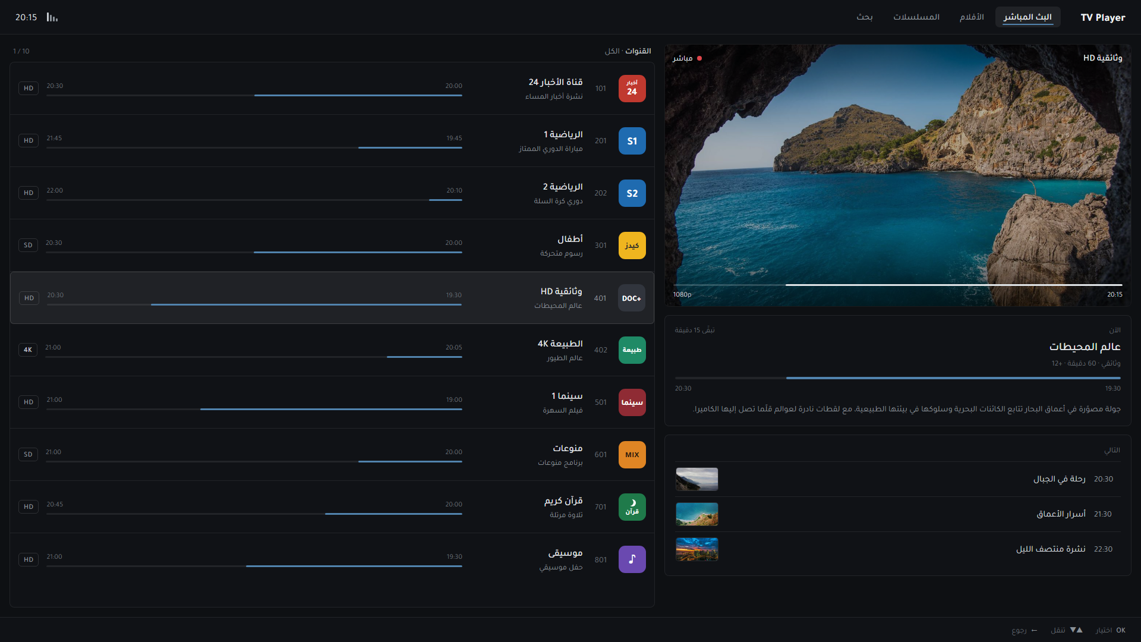Screen dimensions: 1141x642
Task: Select channel أطفال row
Action: [x=332, y=246]
